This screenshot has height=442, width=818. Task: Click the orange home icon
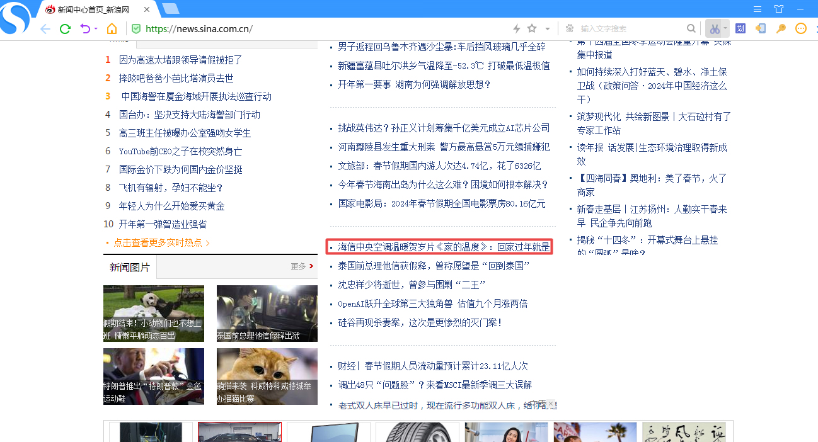112,29
